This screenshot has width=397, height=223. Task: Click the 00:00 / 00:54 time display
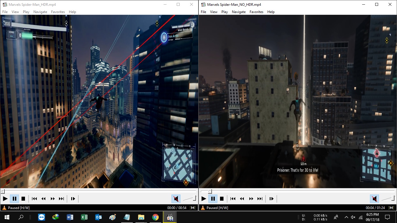pyautogui.click(x=177, y=208)
